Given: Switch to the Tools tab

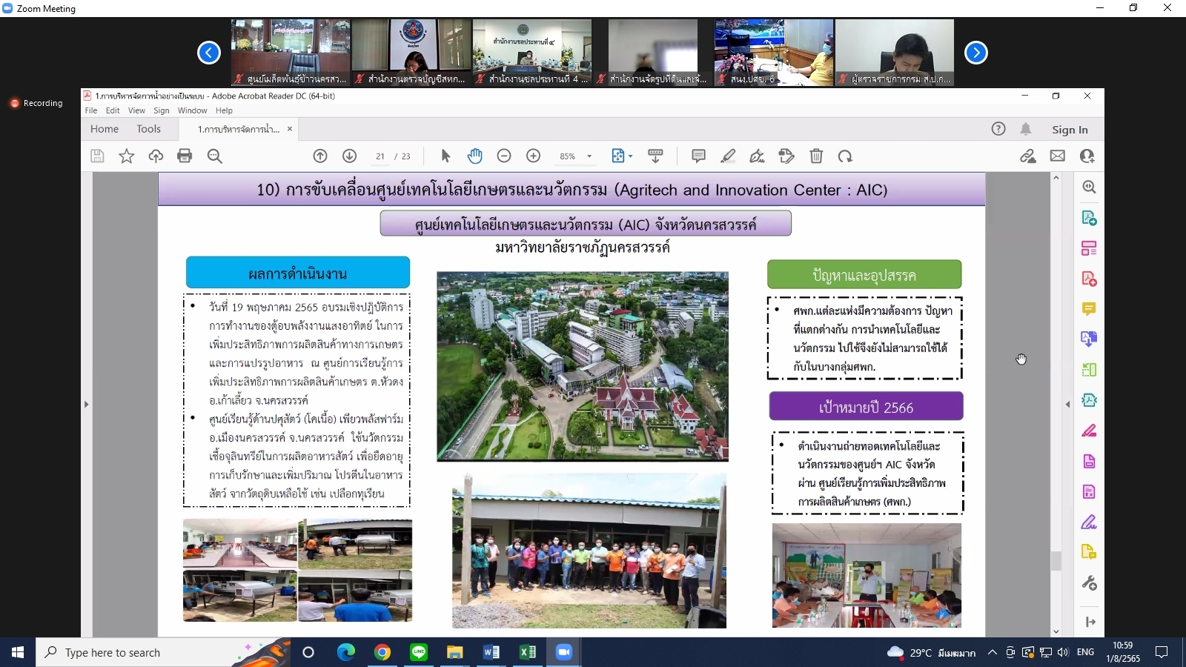Looking at the screenshot, I should click(x=148, y=129).
